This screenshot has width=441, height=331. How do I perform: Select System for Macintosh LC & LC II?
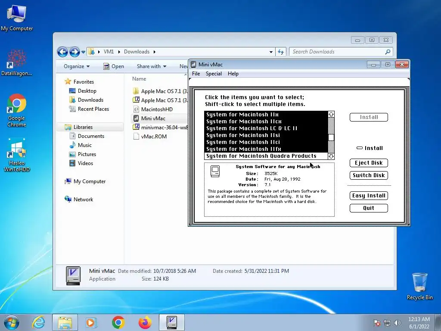[266, 128]
